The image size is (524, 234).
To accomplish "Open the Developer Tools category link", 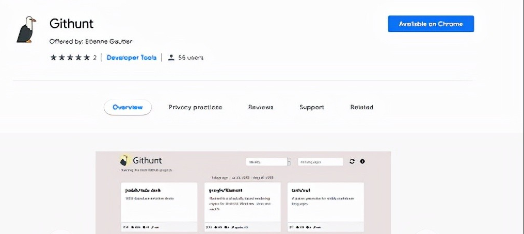I will tap(131, 57).
